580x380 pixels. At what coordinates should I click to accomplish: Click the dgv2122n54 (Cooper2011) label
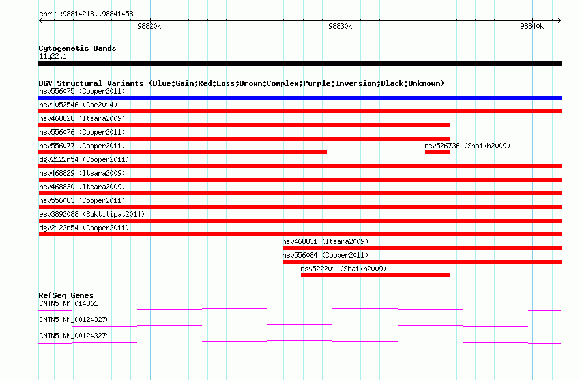84,159
